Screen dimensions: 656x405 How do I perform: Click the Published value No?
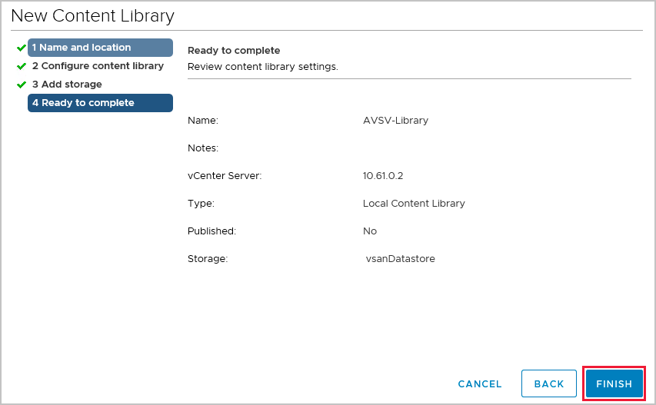(370, 231)
